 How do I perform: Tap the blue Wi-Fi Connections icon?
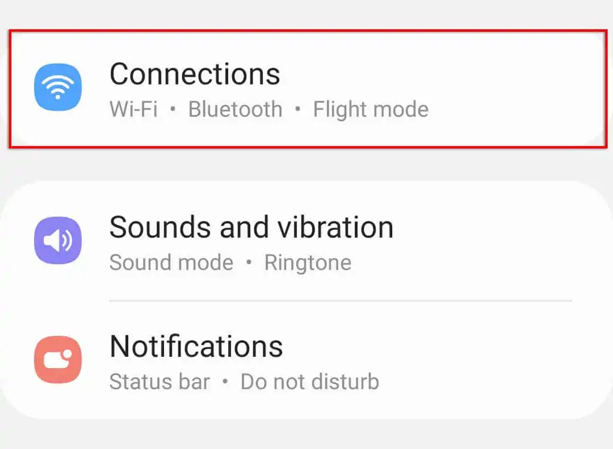coord(58,87)
